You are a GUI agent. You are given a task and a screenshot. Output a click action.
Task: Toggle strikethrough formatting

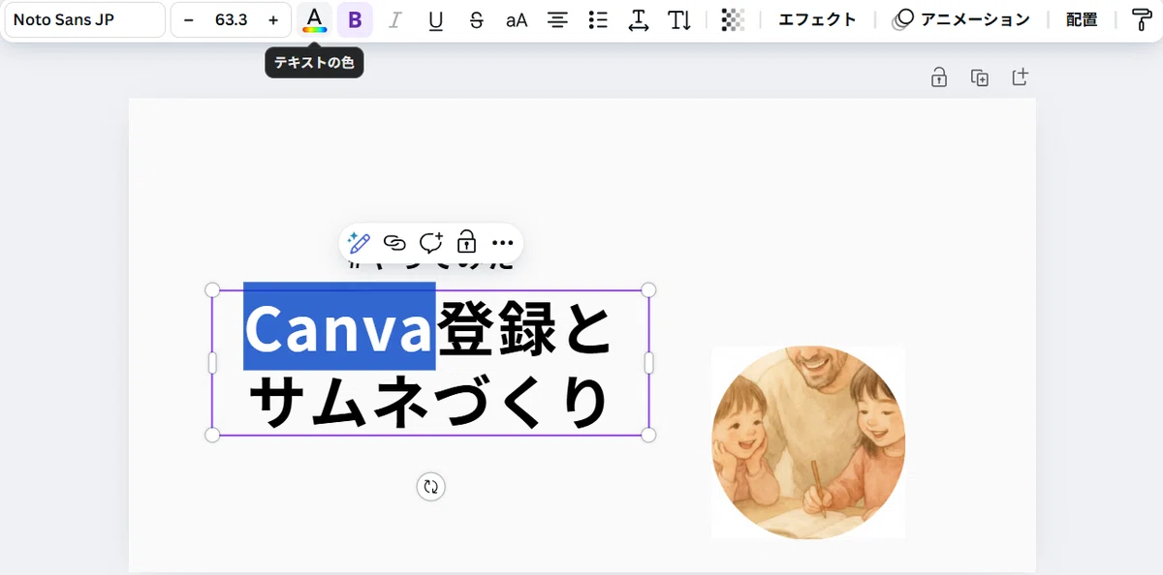pos(476,19)
